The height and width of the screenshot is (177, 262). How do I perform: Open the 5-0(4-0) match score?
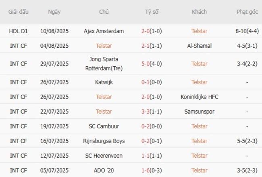coord(152,63)
